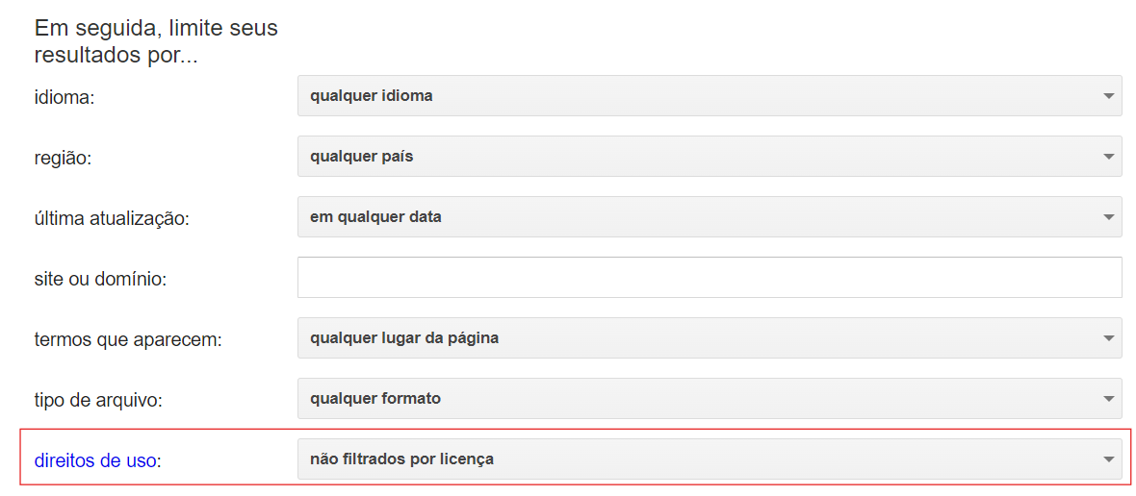Click the arrow icon beside 'qualquer lugar da página'

point(1108,338)
